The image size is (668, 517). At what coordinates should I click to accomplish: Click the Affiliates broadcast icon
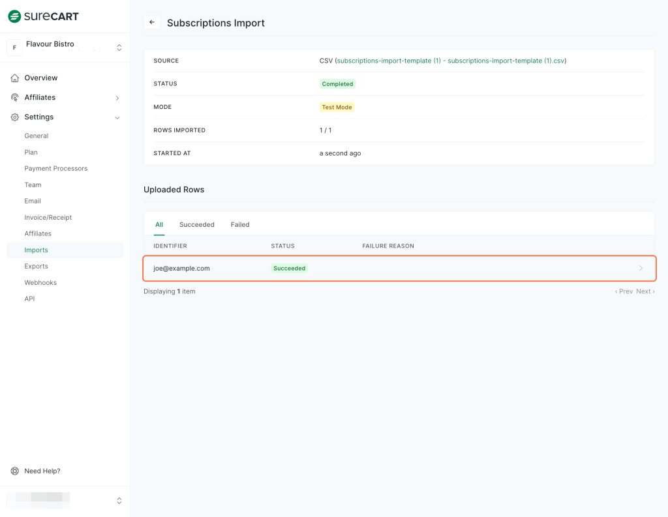[x=15, y=98]
